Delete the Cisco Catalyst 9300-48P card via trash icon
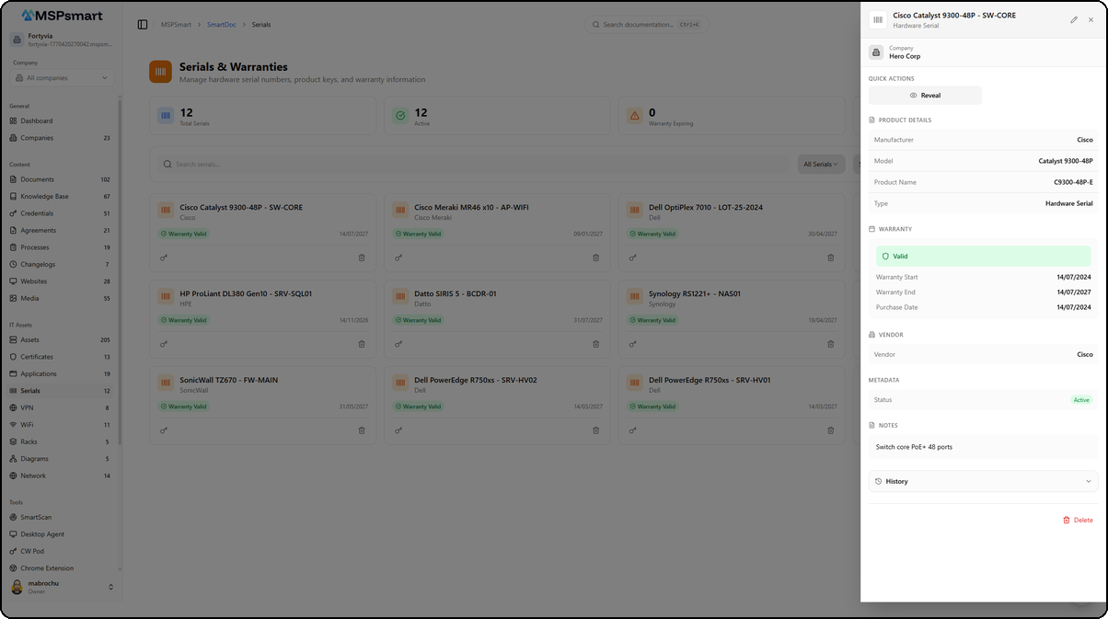Screen dimensions: 1108x619 [x=362, y=258]
